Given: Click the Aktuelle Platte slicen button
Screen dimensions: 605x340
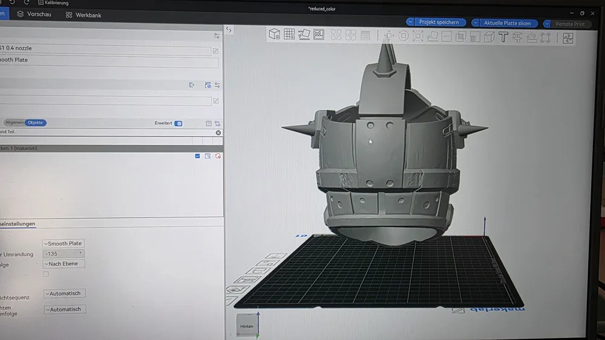Looking at the screenshot, I should tap(508, 23).
